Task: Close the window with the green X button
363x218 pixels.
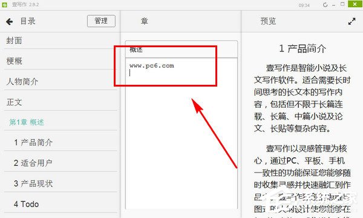Action: 355,4
